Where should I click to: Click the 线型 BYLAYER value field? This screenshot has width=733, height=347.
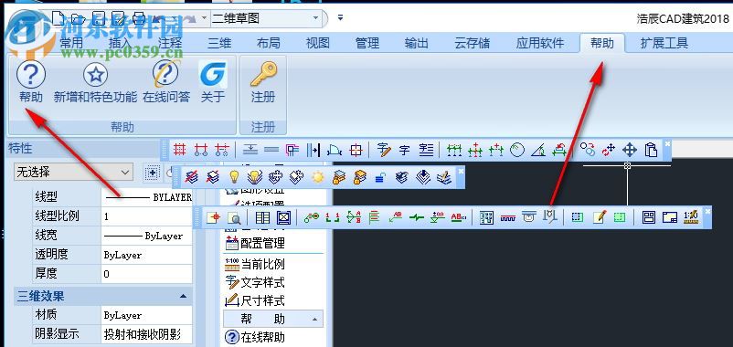pyautogui.click(x=147, y=197)
